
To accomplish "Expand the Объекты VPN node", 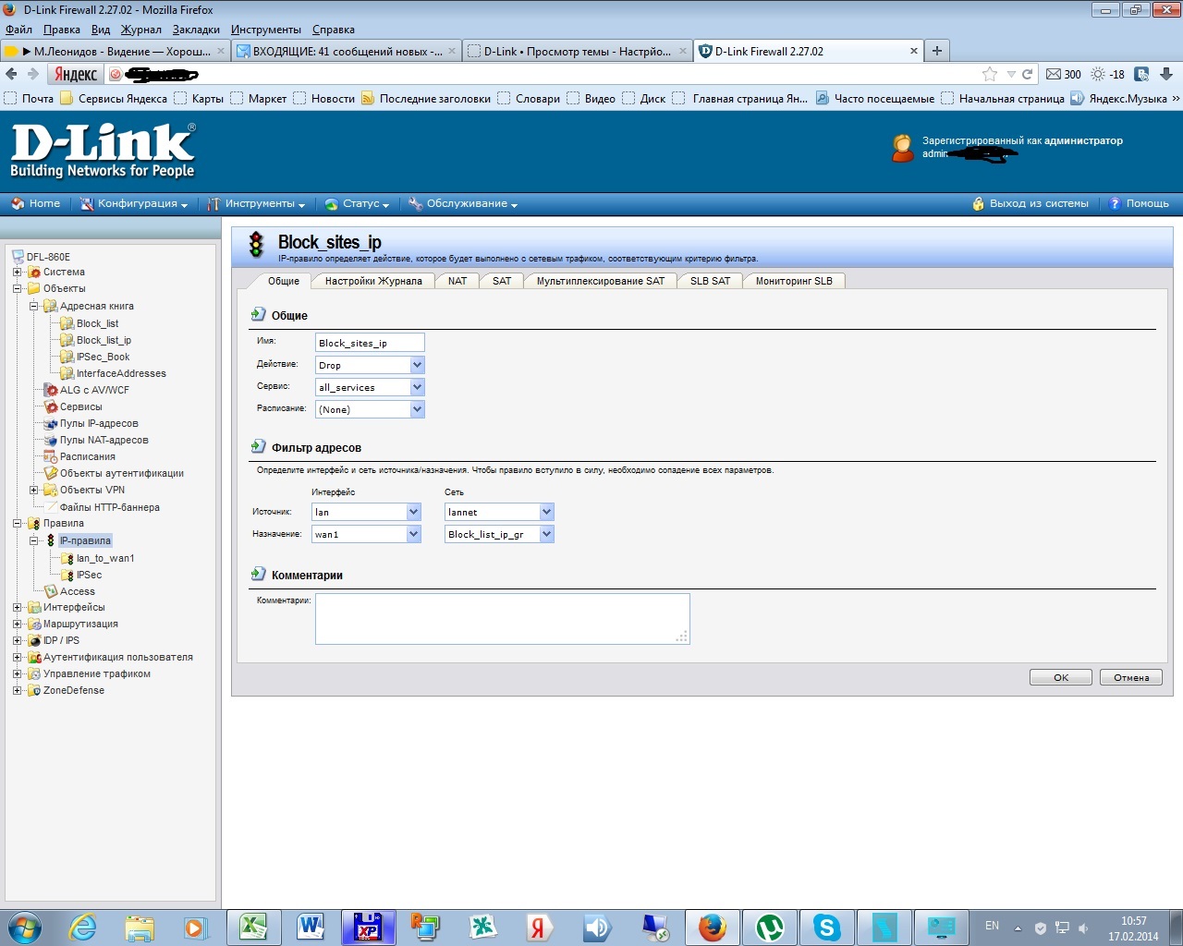I will tap(33, 490).
